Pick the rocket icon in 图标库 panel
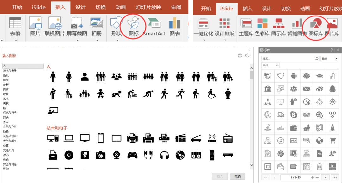The width and height of the screenshot is (342, 183). [332, 128]
